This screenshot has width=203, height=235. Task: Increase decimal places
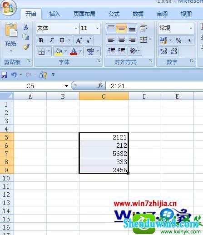click(163, 51)
